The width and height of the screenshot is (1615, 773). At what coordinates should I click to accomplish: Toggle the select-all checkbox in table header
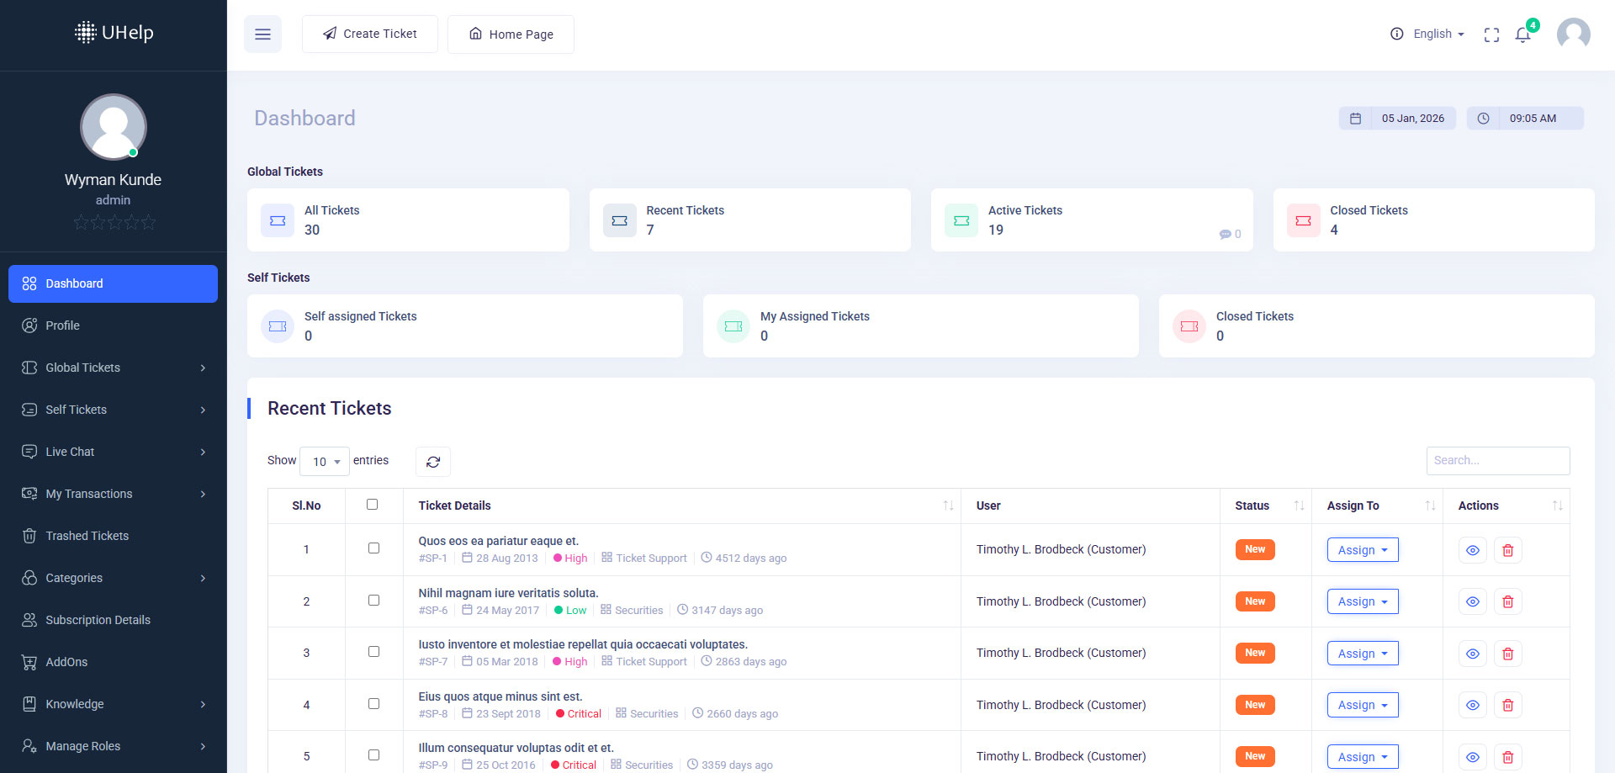(373, 505)
